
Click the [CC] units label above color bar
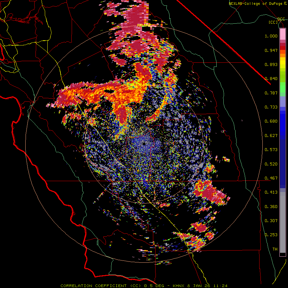273,22
